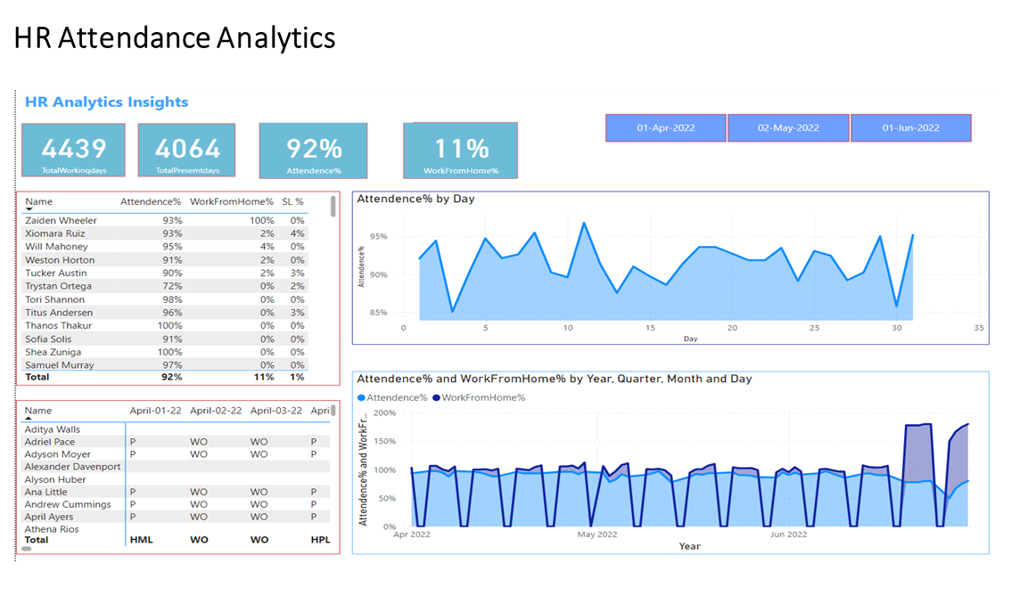Click the descending sort arrow under Name in attendance table
The width and height of the screenshot is (1011, 604).
coord(29,209)
